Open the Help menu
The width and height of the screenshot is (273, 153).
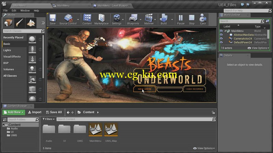pos(37,11)
